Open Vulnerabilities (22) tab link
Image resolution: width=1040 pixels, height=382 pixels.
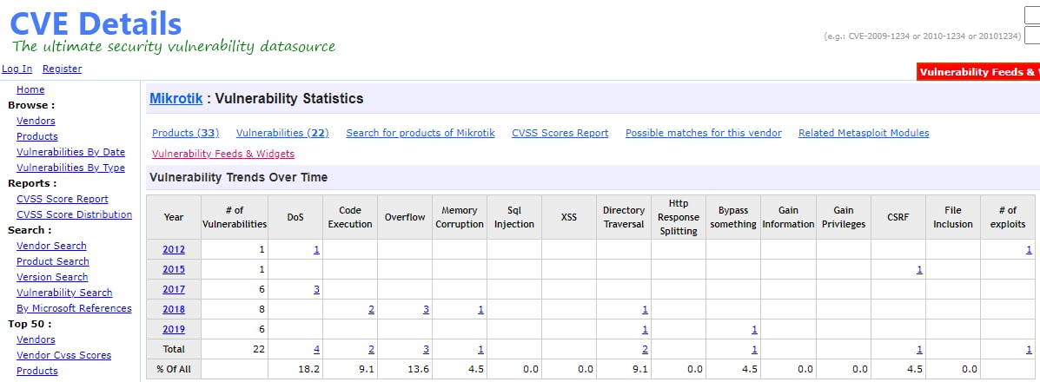(x=282, y=133)
